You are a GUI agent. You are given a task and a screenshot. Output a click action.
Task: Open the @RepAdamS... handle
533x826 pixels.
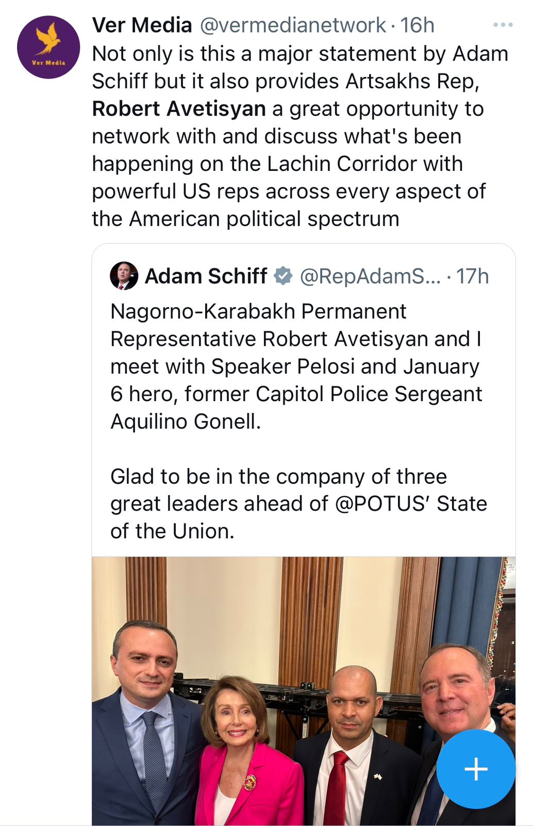(370, 276)
